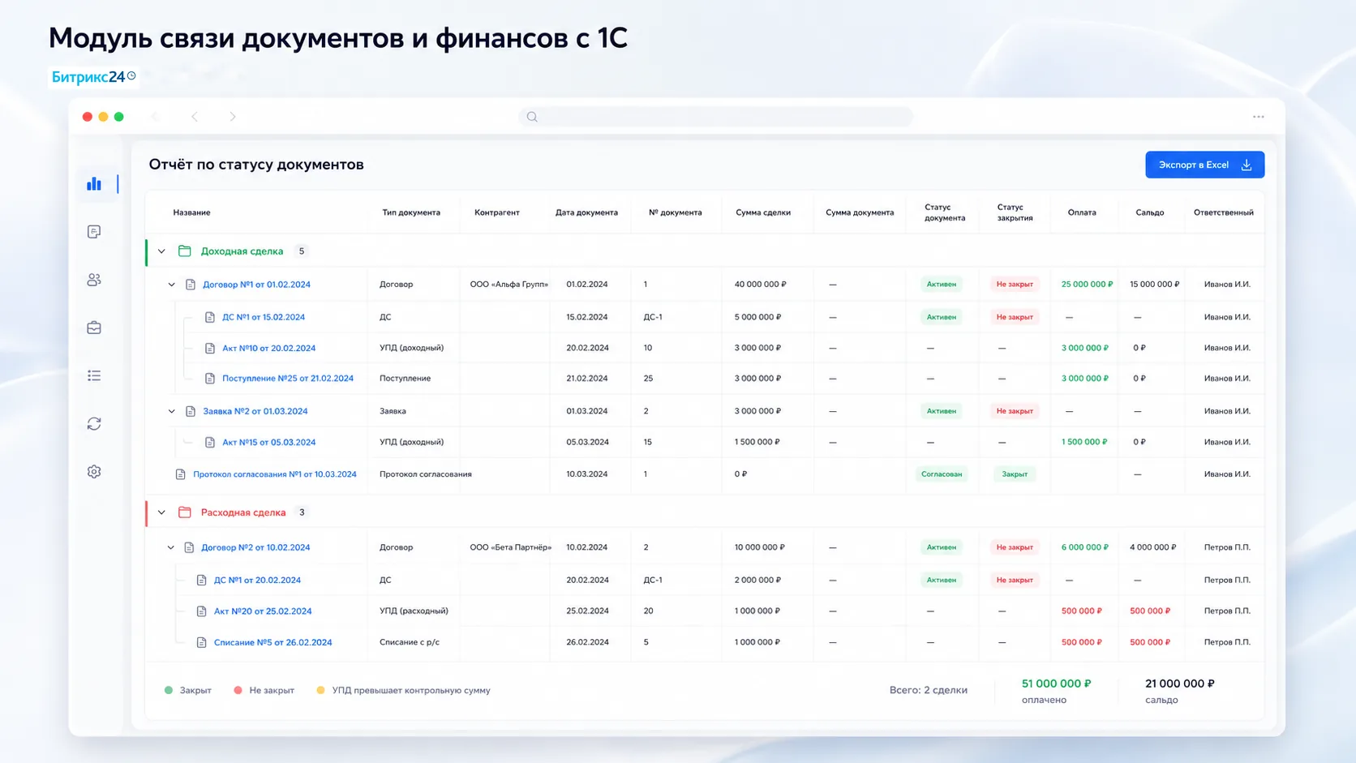Click the browser back arrow

(x=195, y=117)
